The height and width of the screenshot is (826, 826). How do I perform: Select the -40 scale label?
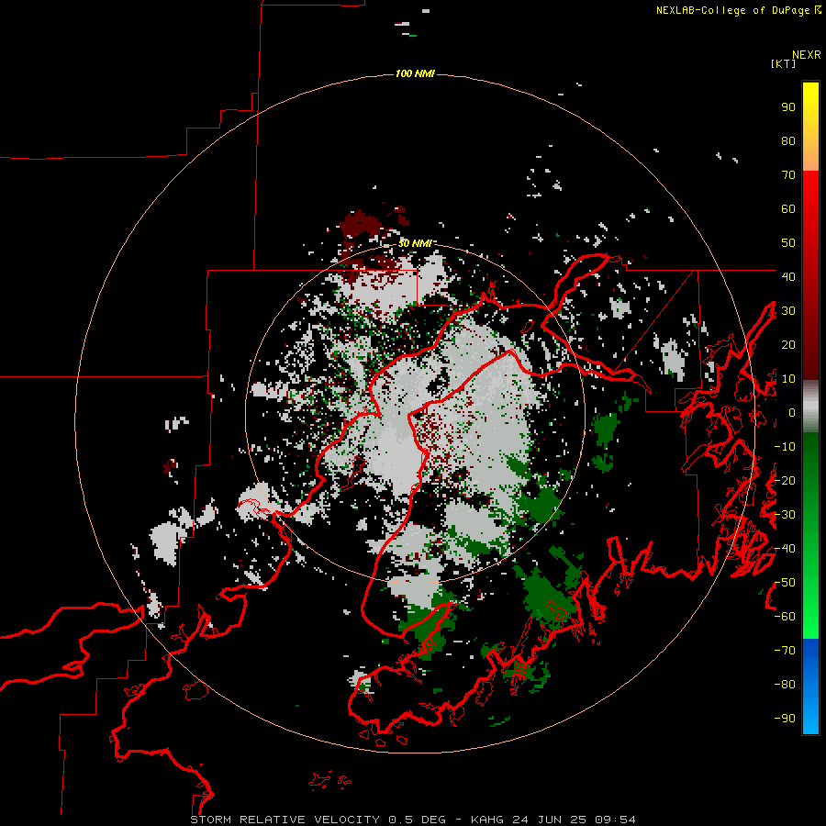[x=785, y=549]
